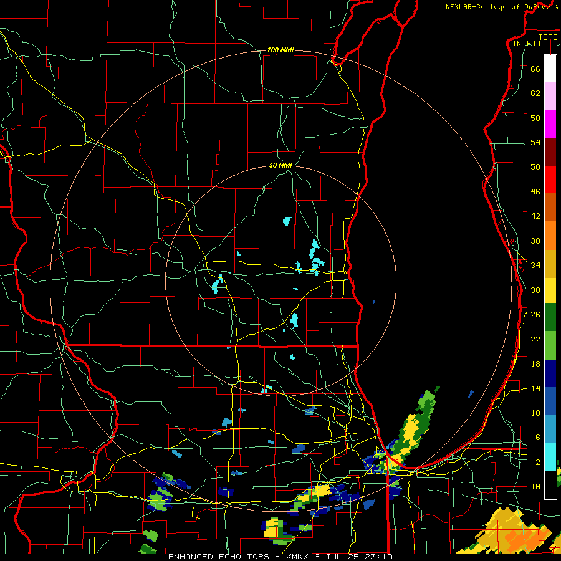This screenshot has width=561, height=561.
Task: Choose the navy blue legend swatch
Action: click(550, 373)
